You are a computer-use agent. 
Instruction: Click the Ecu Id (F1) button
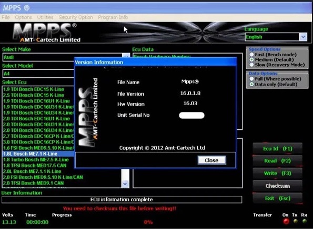click(x=277, y=149)
